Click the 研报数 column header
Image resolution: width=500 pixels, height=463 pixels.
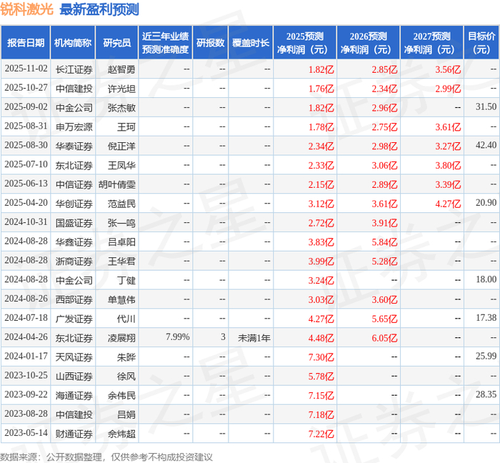pos(211,43)
